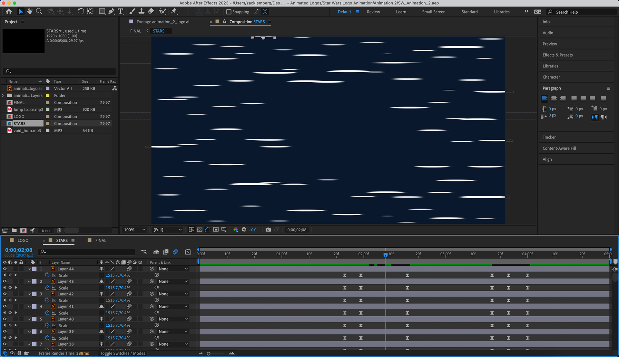Click the snapshot camera icon
The width and height of the screenshot is (619, 357).
(268, 230)
